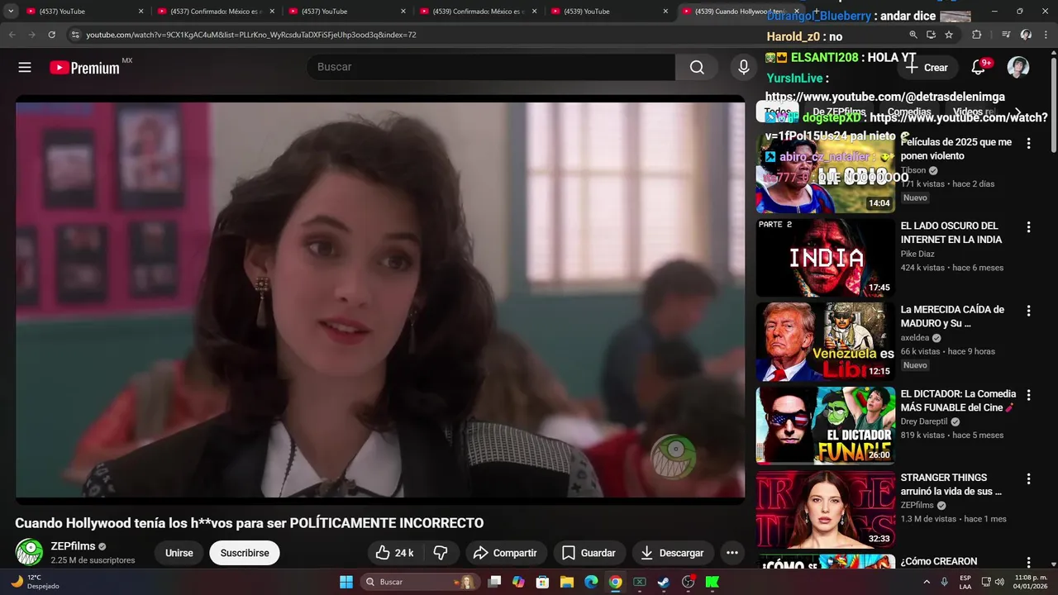Open the page zoom icon in address bar
1058x595 pixels.
pos(913,35)
